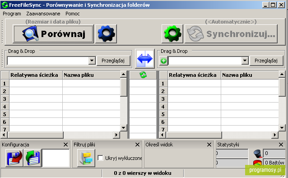Click left grid Relatywna ścieżka header

tap(36, 75)
